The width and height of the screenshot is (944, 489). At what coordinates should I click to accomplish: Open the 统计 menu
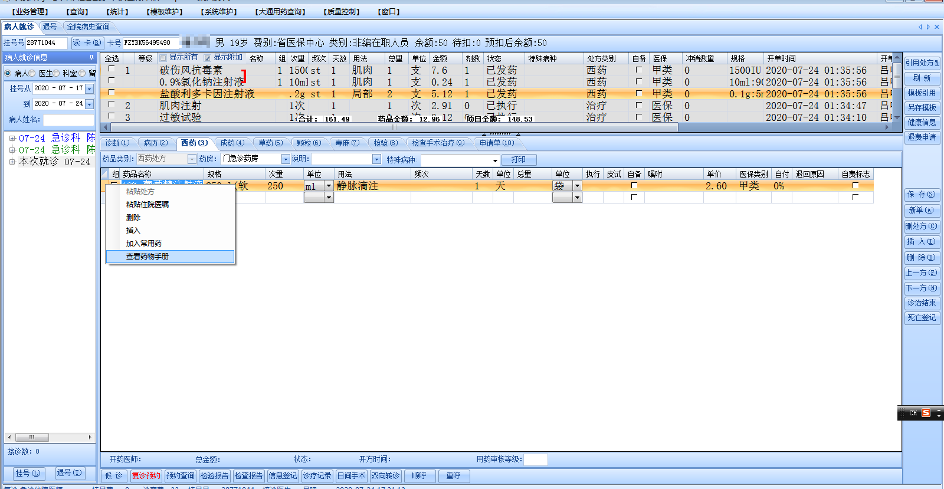(x=117, y=11)
